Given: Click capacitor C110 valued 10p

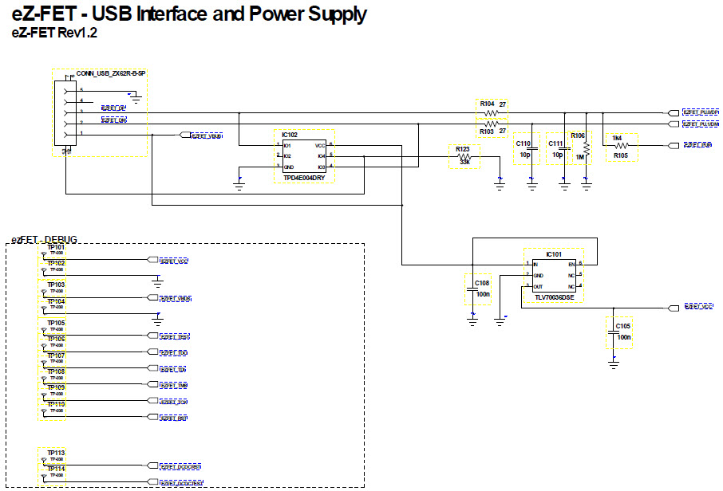Looking at the screenshot, I should tap(532, 148).
